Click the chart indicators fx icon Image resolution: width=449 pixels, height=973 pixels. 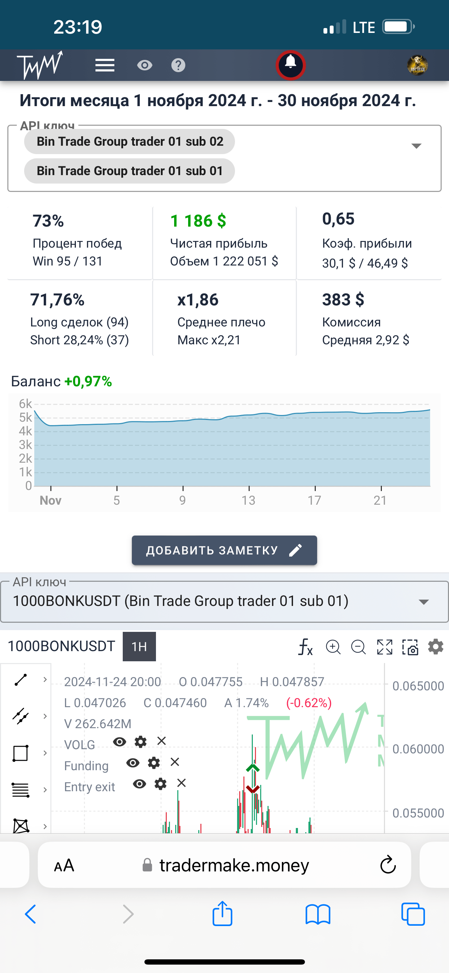305,647
